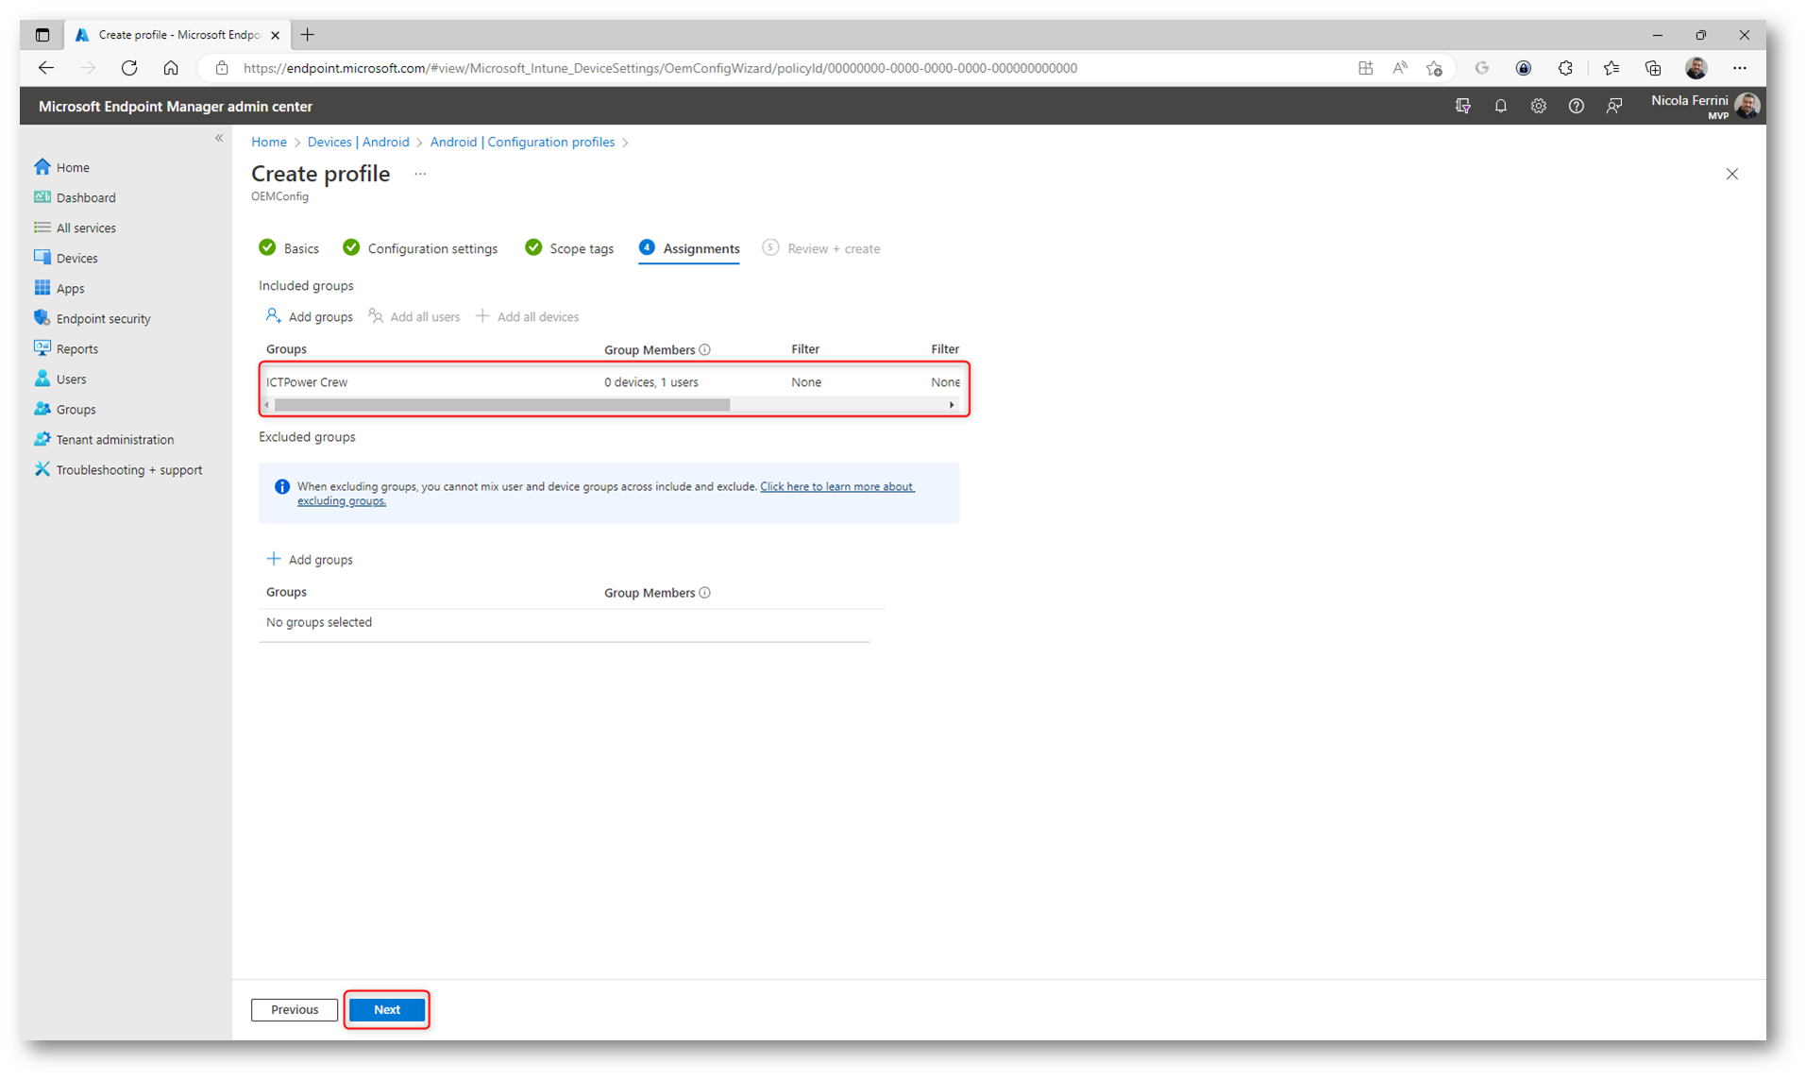The image size is (1806, 1080).
Task: Open Reports in the sidebar
Action: click(x=66, y=348)
